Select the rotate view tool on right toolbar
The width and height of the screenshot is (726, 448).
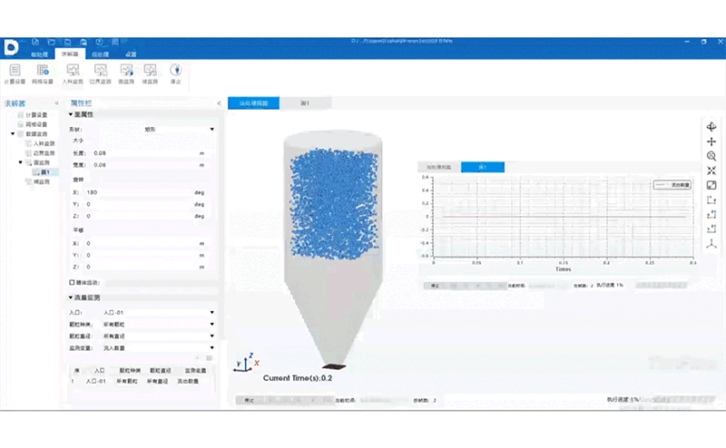point(711,128)
